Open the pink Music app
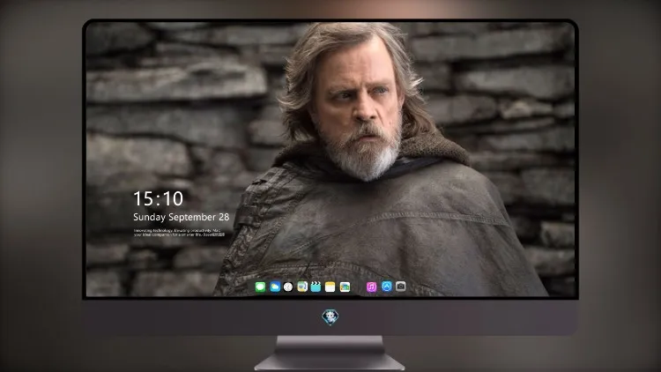Image resolution: width=661 pixels, height=372 pixels. tap(371, 286)
